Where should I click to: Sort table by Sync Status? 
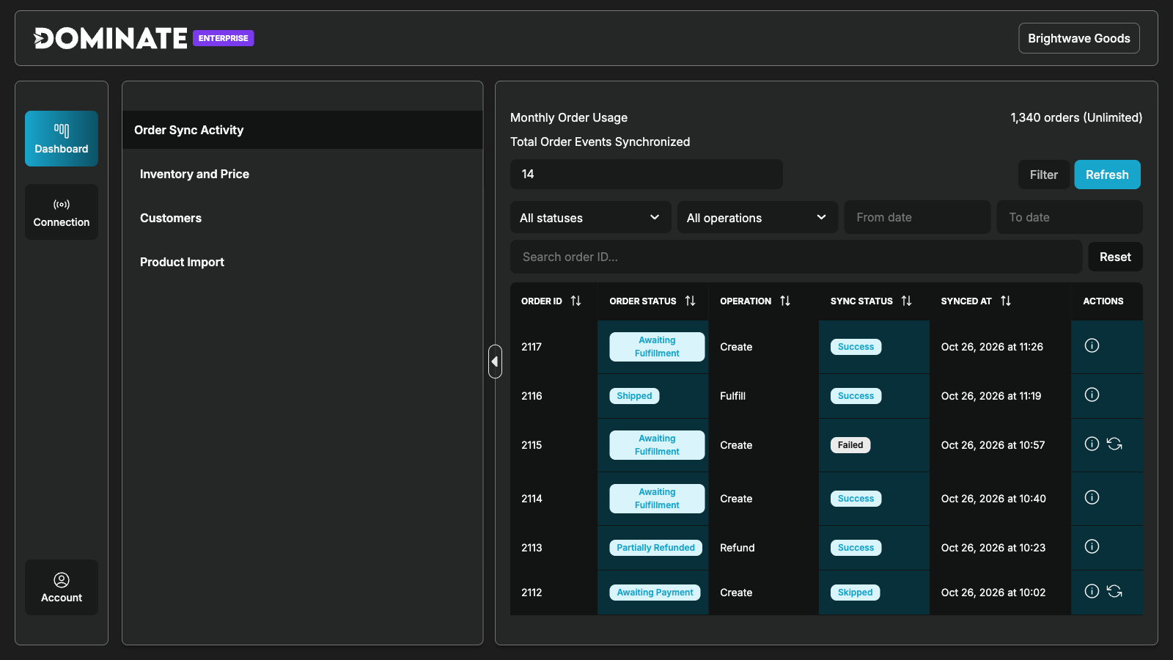pyautogui.click(x=907, y=301)
